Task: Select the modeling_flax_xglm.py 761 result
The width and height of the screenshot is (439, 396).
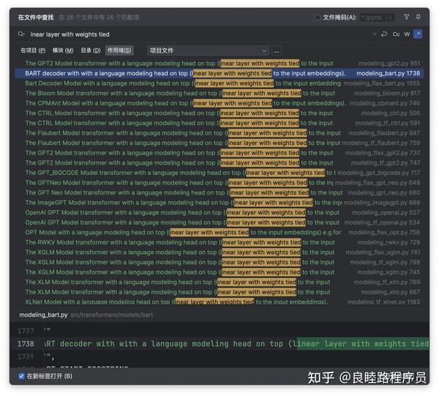Action: pos(219,253)
